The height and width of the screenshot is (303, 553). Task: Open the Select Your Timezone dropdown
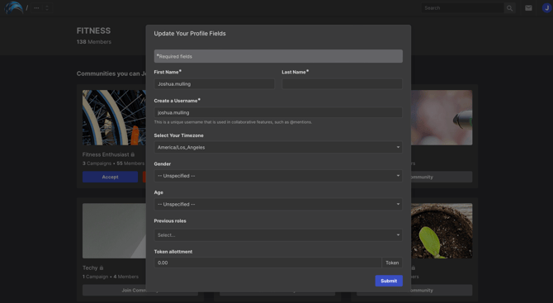(278, 148)
